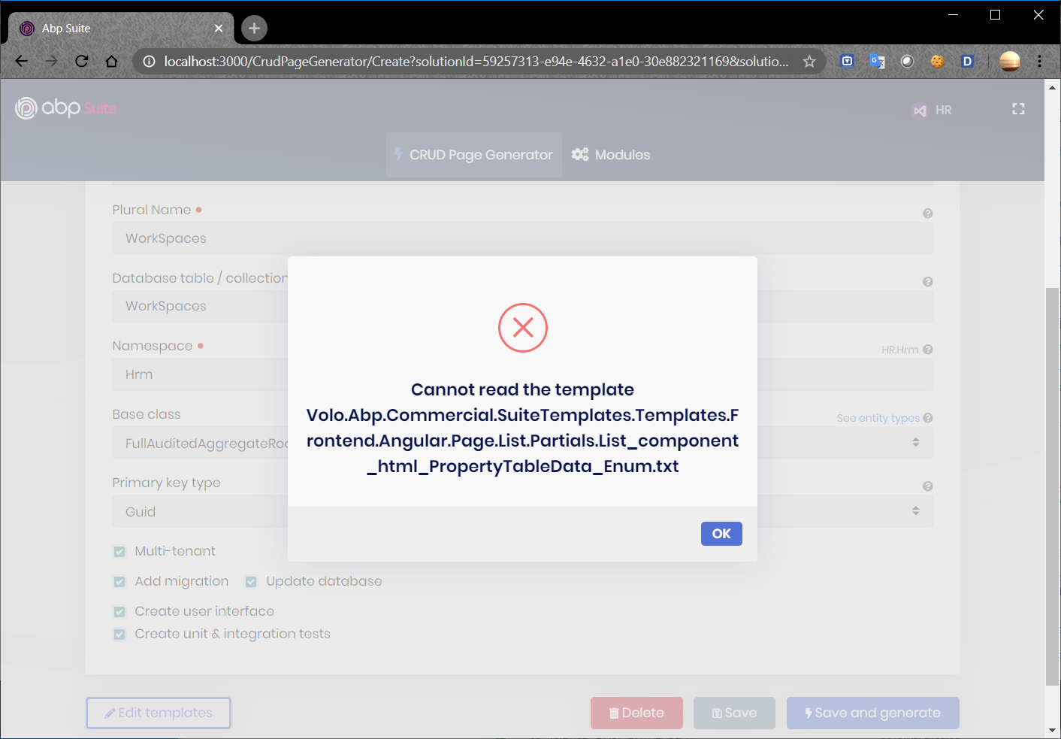This screenshot has height=739, width=1061.
Task: Open the browser home page
Action: pos(112,62)
